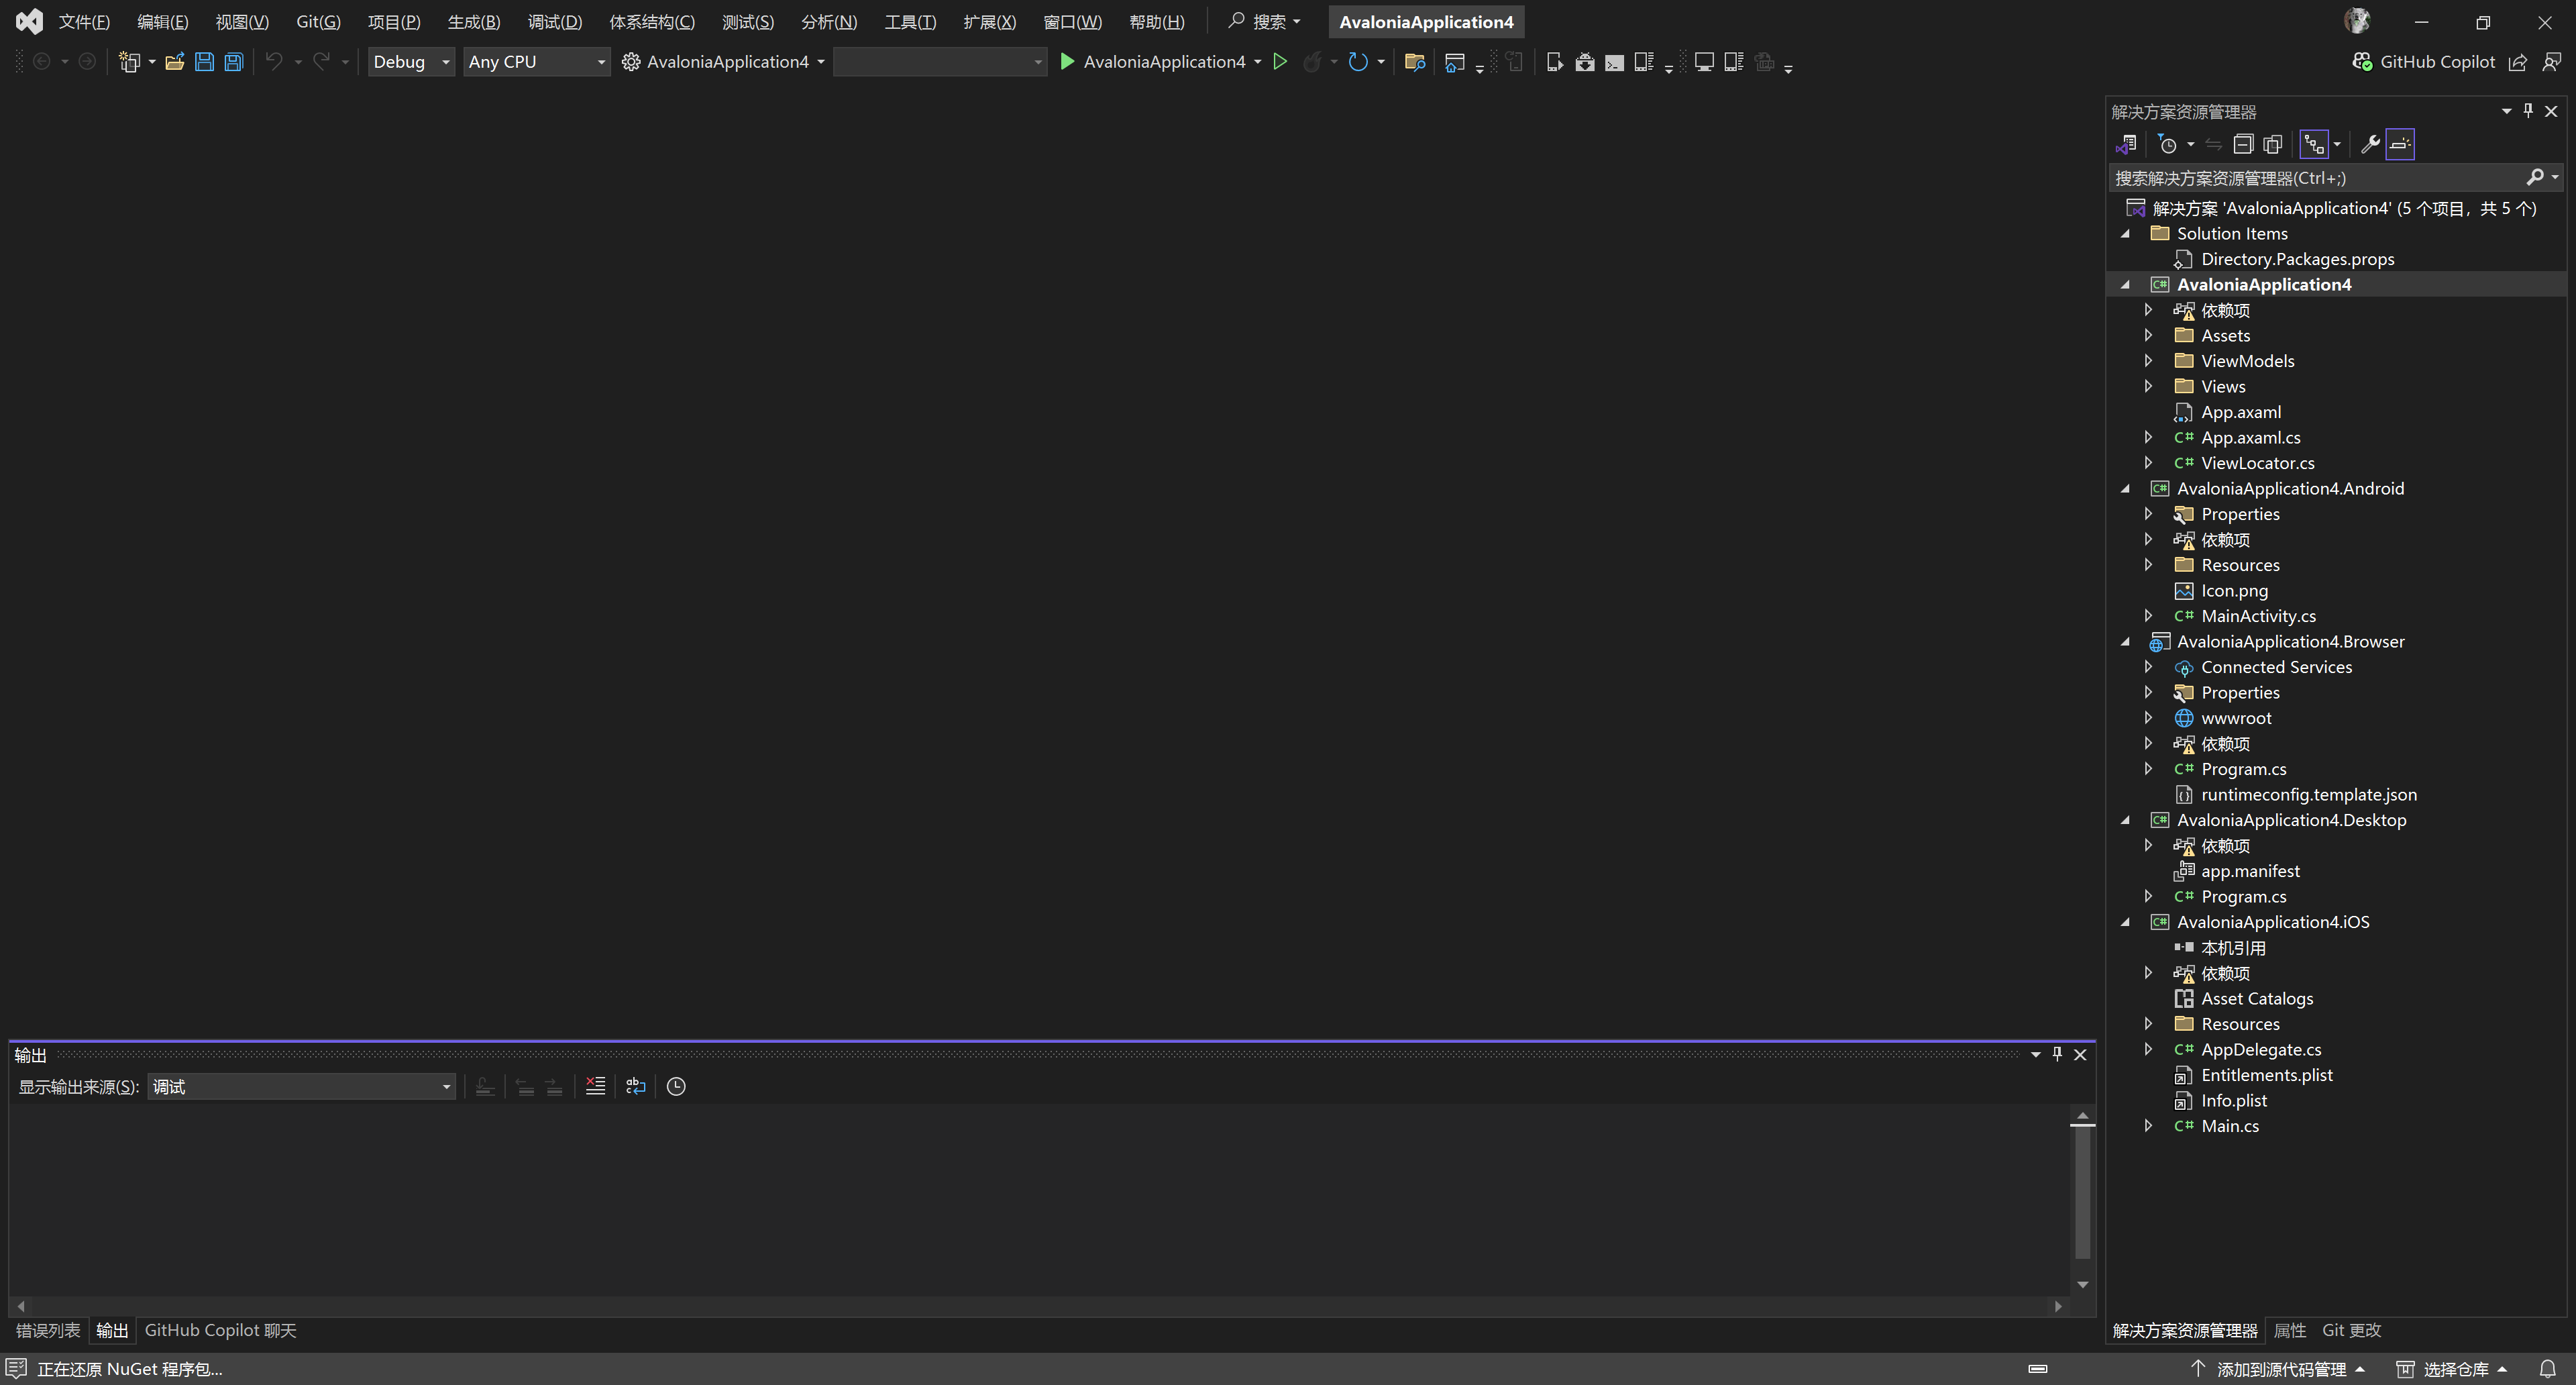Image resolution: width=2576 pixels, height=1385 pixels.
Task: Click Output horizontal scrollbar right arrow
Action: tap(2058, 1306)
